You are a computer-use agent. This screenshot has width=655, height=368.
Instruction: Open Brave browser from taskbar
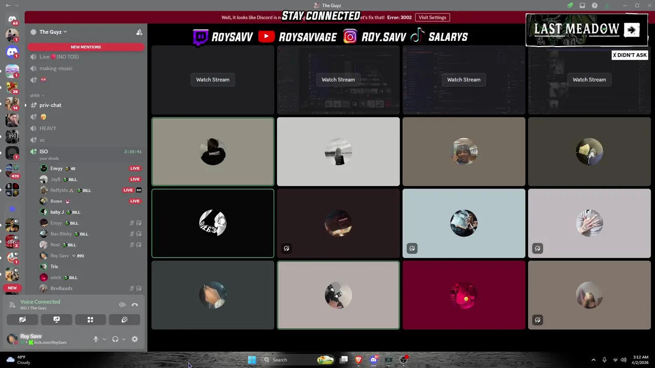pos(359,360)
